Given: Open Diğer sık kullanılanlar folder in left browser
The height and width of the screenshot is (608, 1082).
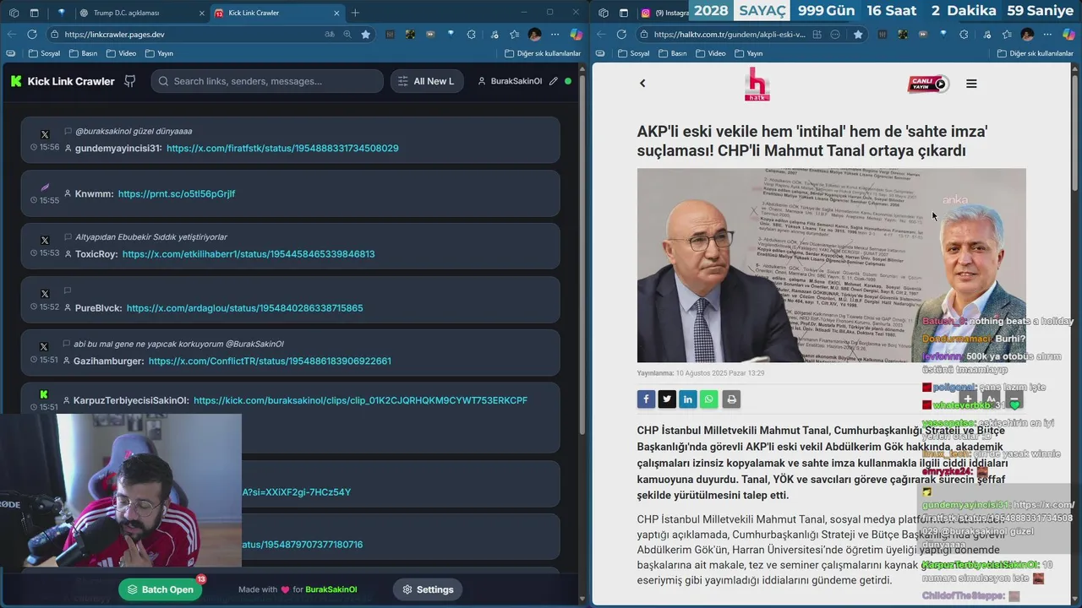Looking at the screenshot, I should [x=543, y=53].
